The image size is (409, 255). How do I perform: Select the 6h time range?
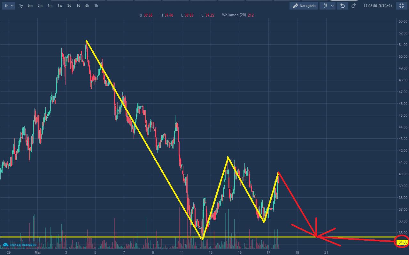pos(87,5)
